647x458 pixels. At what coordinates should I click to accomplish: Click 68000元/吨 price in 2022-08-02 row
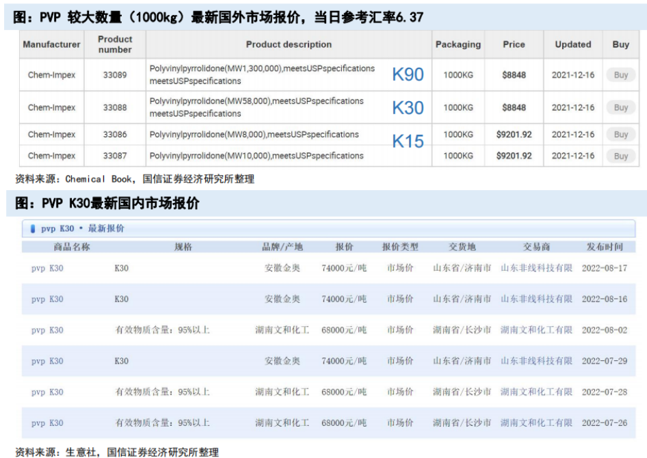(344, 329)
